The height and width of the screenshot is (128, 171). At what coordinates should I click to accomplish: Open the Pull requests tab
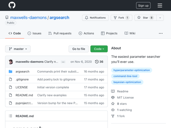(60, 33)
